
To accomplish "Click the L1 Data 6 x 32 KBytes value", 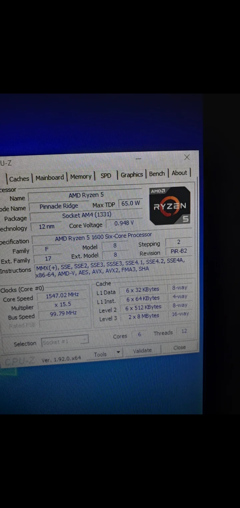I will click(143, 290).
